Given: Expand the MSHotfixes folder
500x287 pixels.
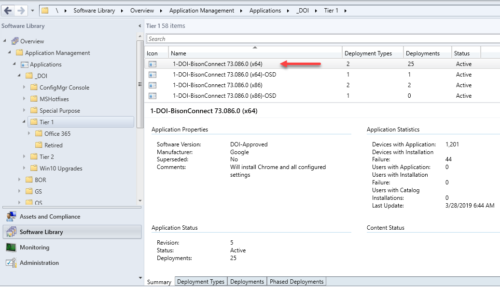Looking at the screenshot, I should pos(24,99).
